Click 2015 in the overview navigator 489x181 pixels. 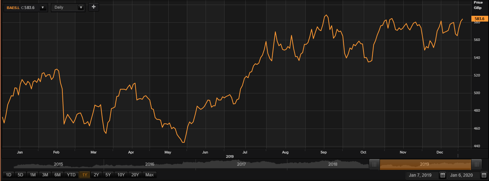tap(58, 164)
